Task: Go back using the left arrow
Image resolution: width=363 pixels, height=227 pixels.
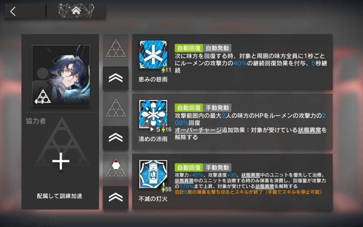Action: click(x=13, y=11)
